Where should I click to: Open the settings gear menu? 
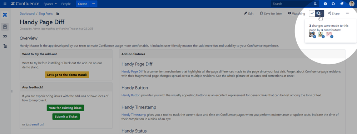333,4
